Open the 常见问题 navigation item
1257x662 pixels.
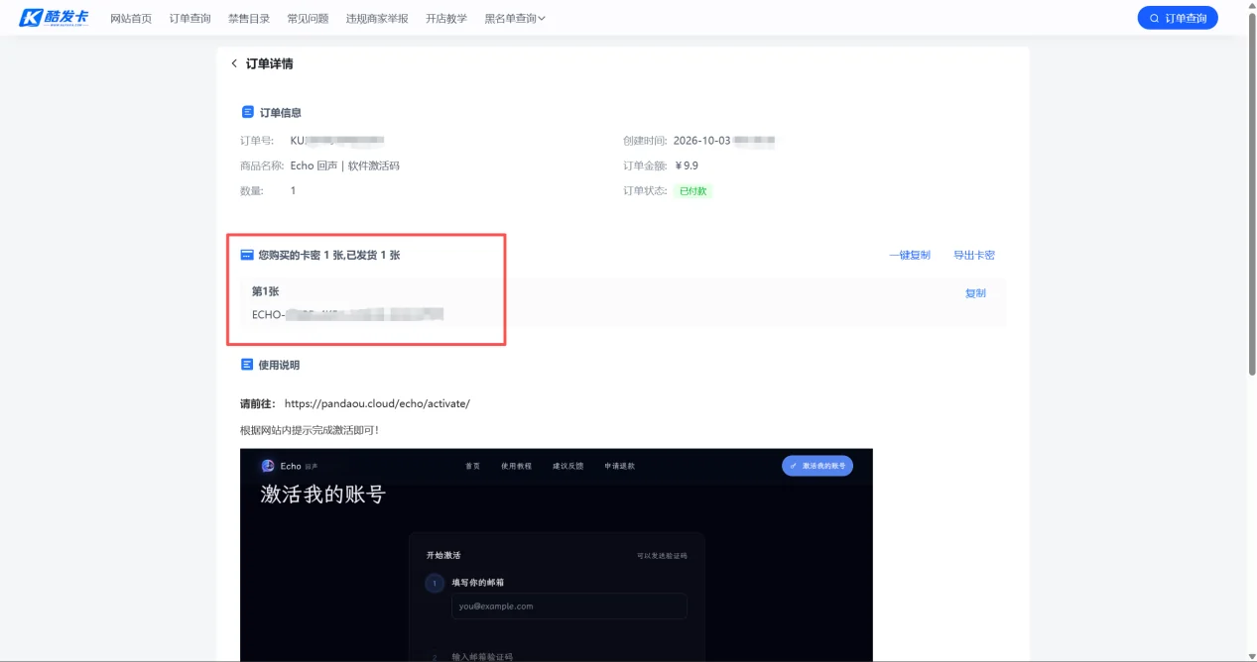(308, 18)
